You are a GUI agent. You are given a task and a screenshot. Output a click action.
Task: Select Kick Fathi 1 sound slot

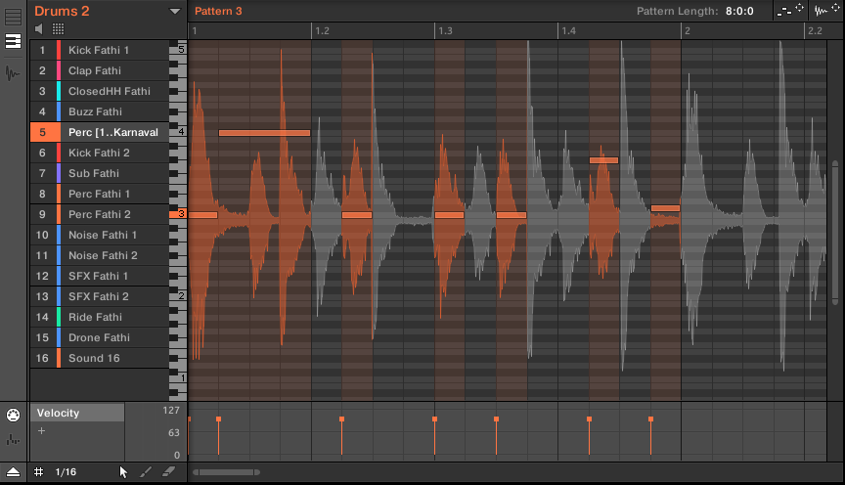(98, 50)
